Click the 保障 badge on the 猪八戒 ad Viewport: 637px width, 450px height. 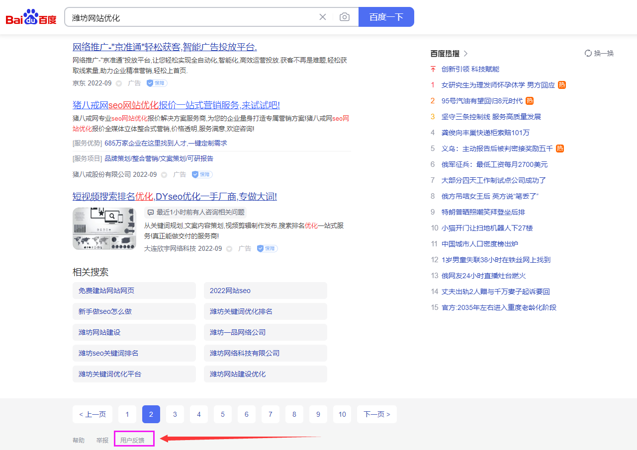pyautogui.click(x=202, y=175)
